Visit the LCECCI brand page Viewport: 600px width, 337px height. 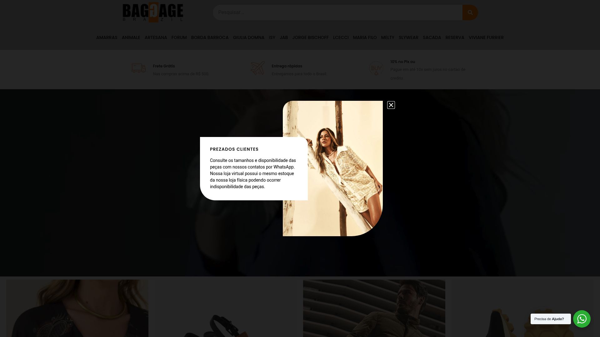341,37
